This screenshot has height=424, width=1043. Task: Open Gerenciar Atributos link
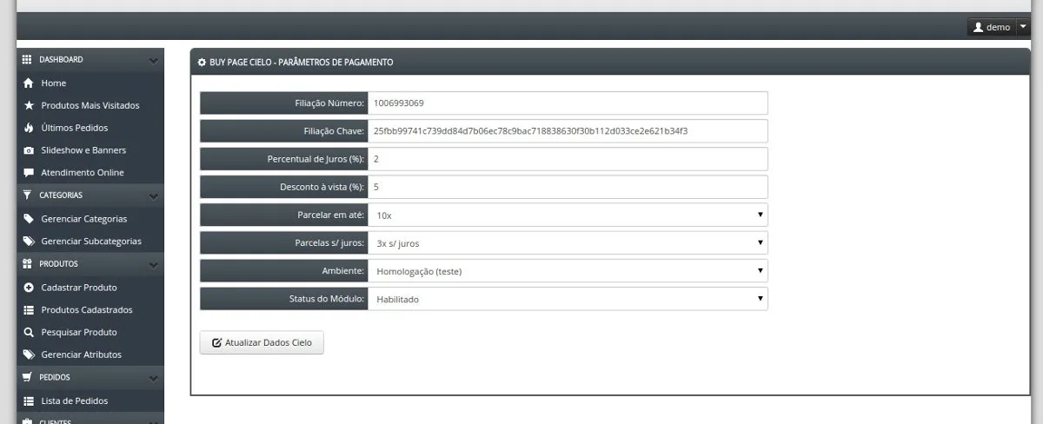point(82,354)
